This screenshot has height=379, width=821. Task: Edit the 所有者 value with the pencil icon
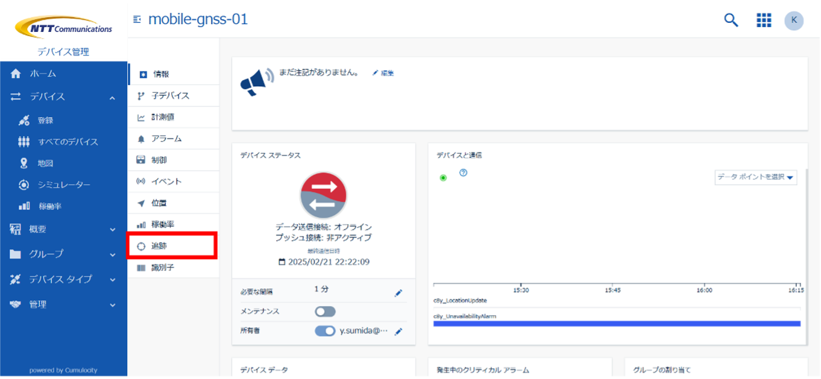(x=398, y=331)
